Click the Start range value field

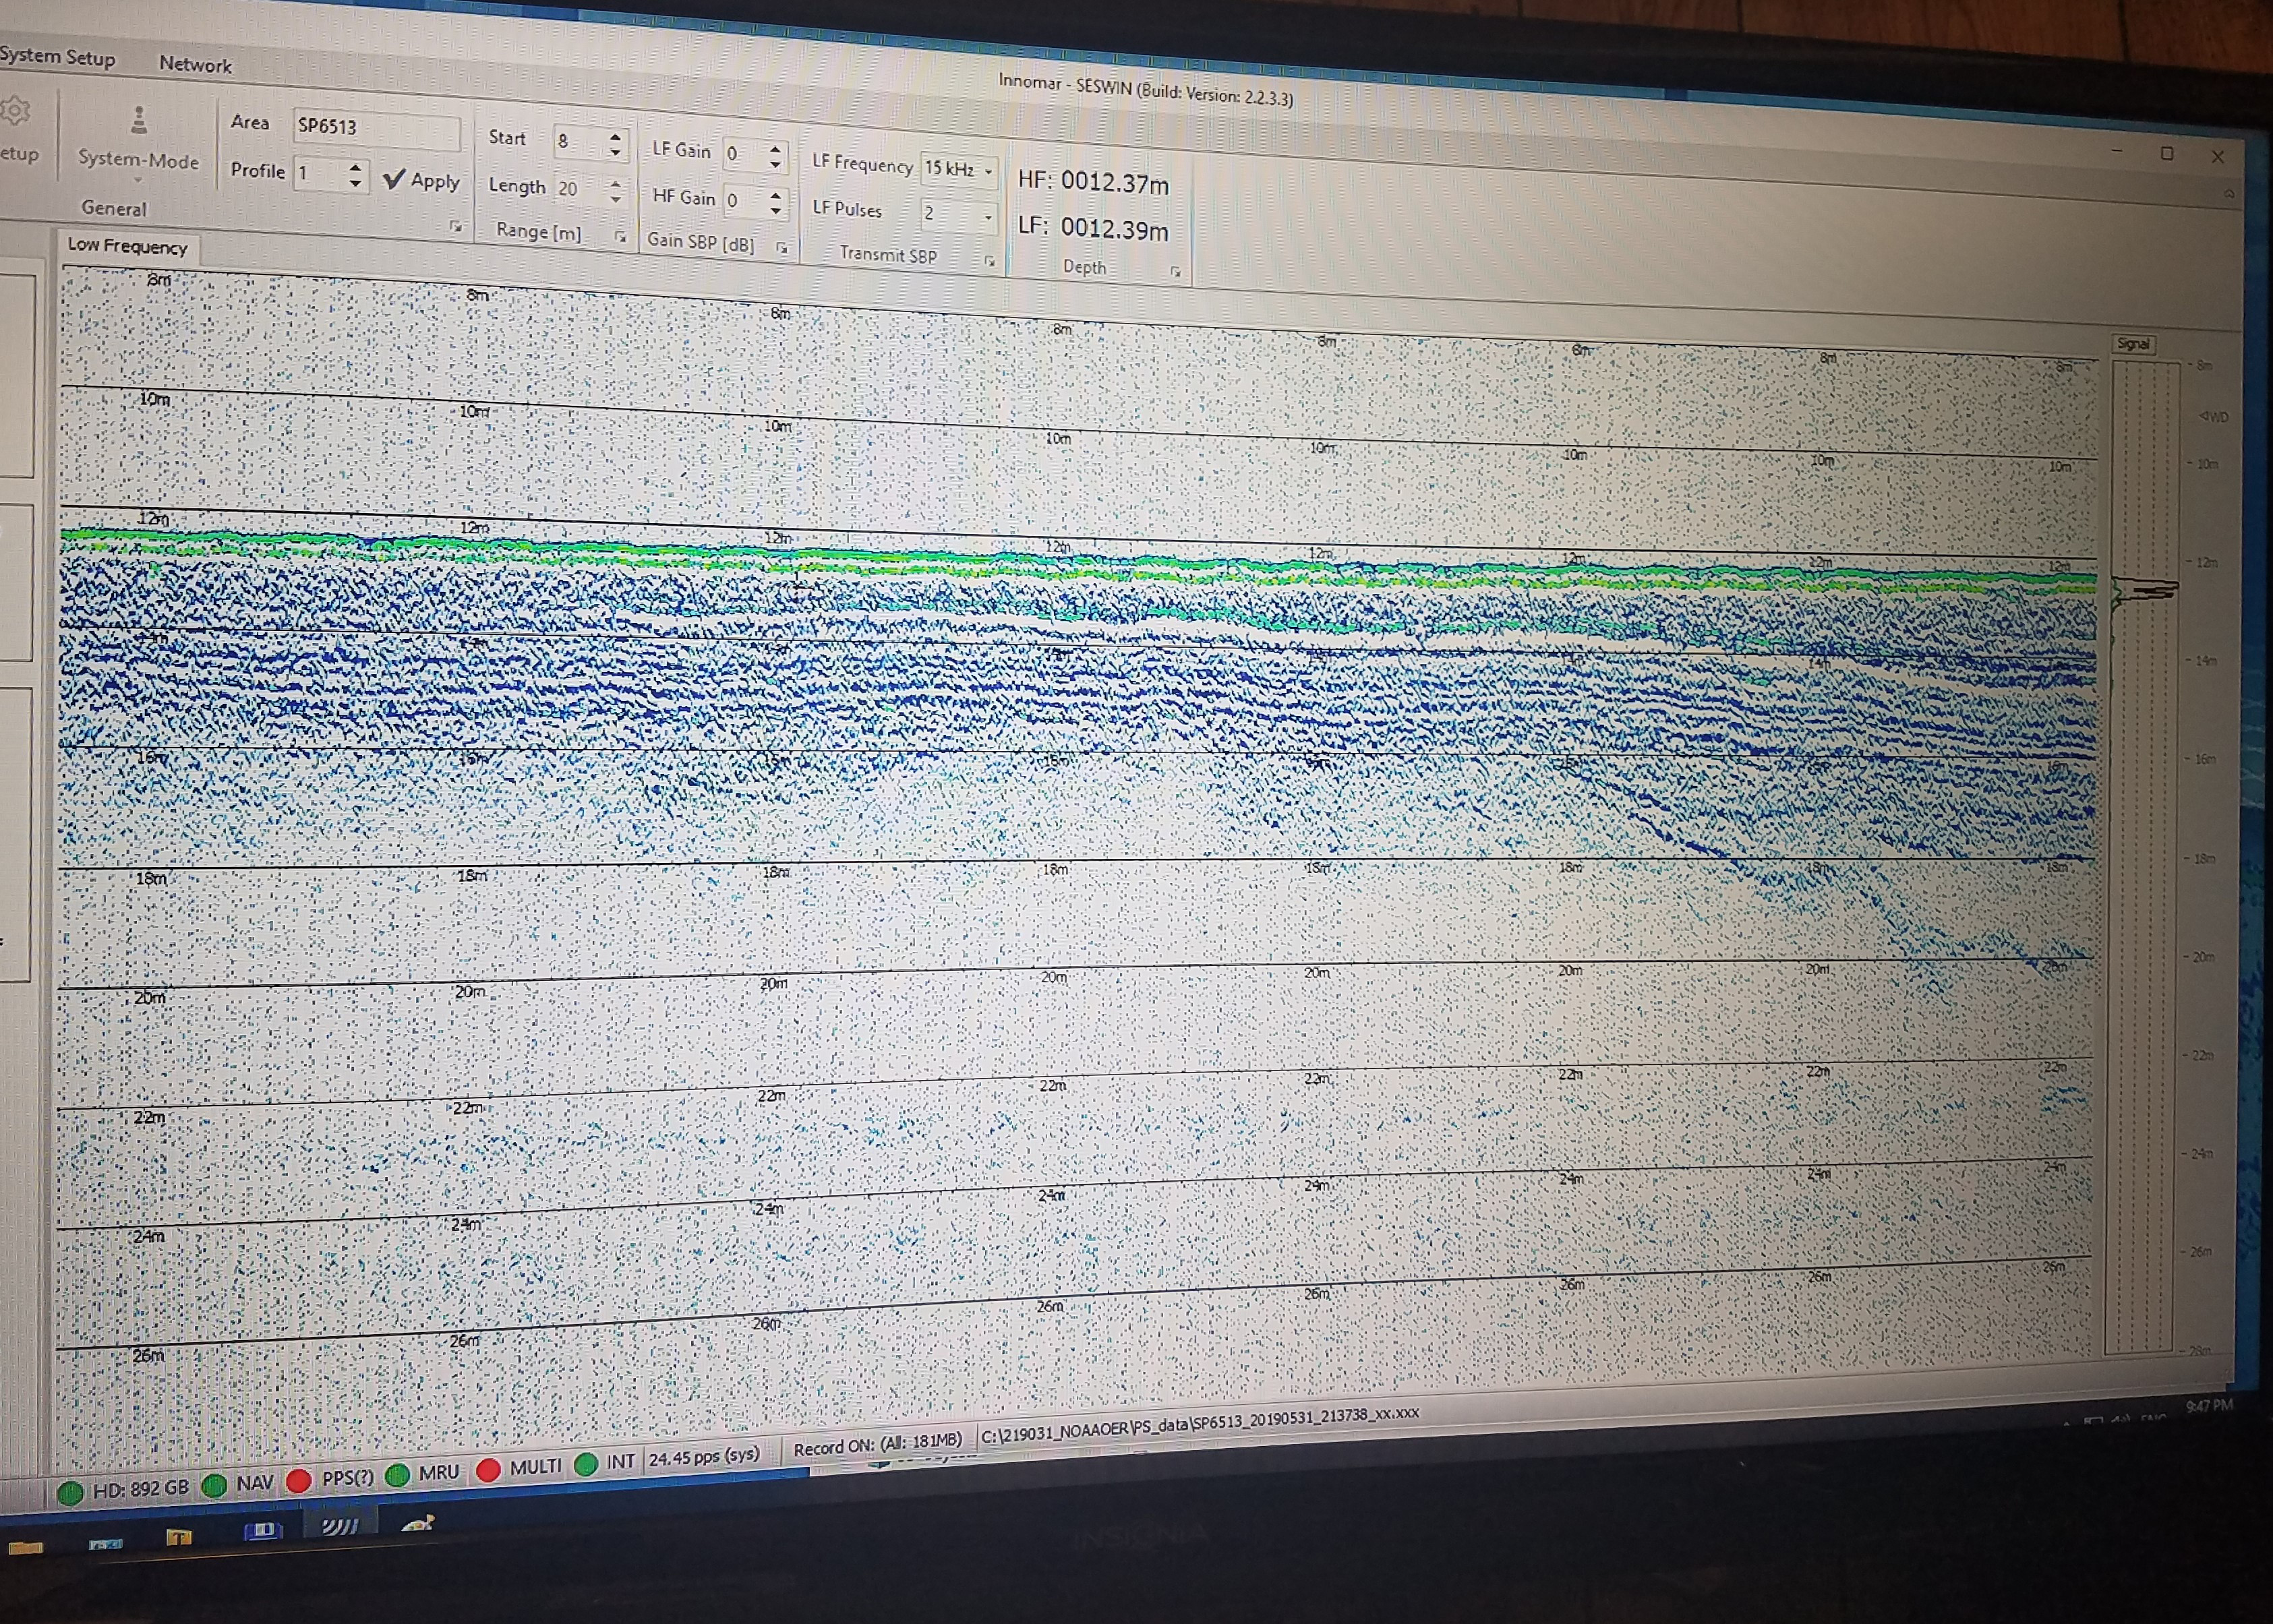click(x=579, y=142)
